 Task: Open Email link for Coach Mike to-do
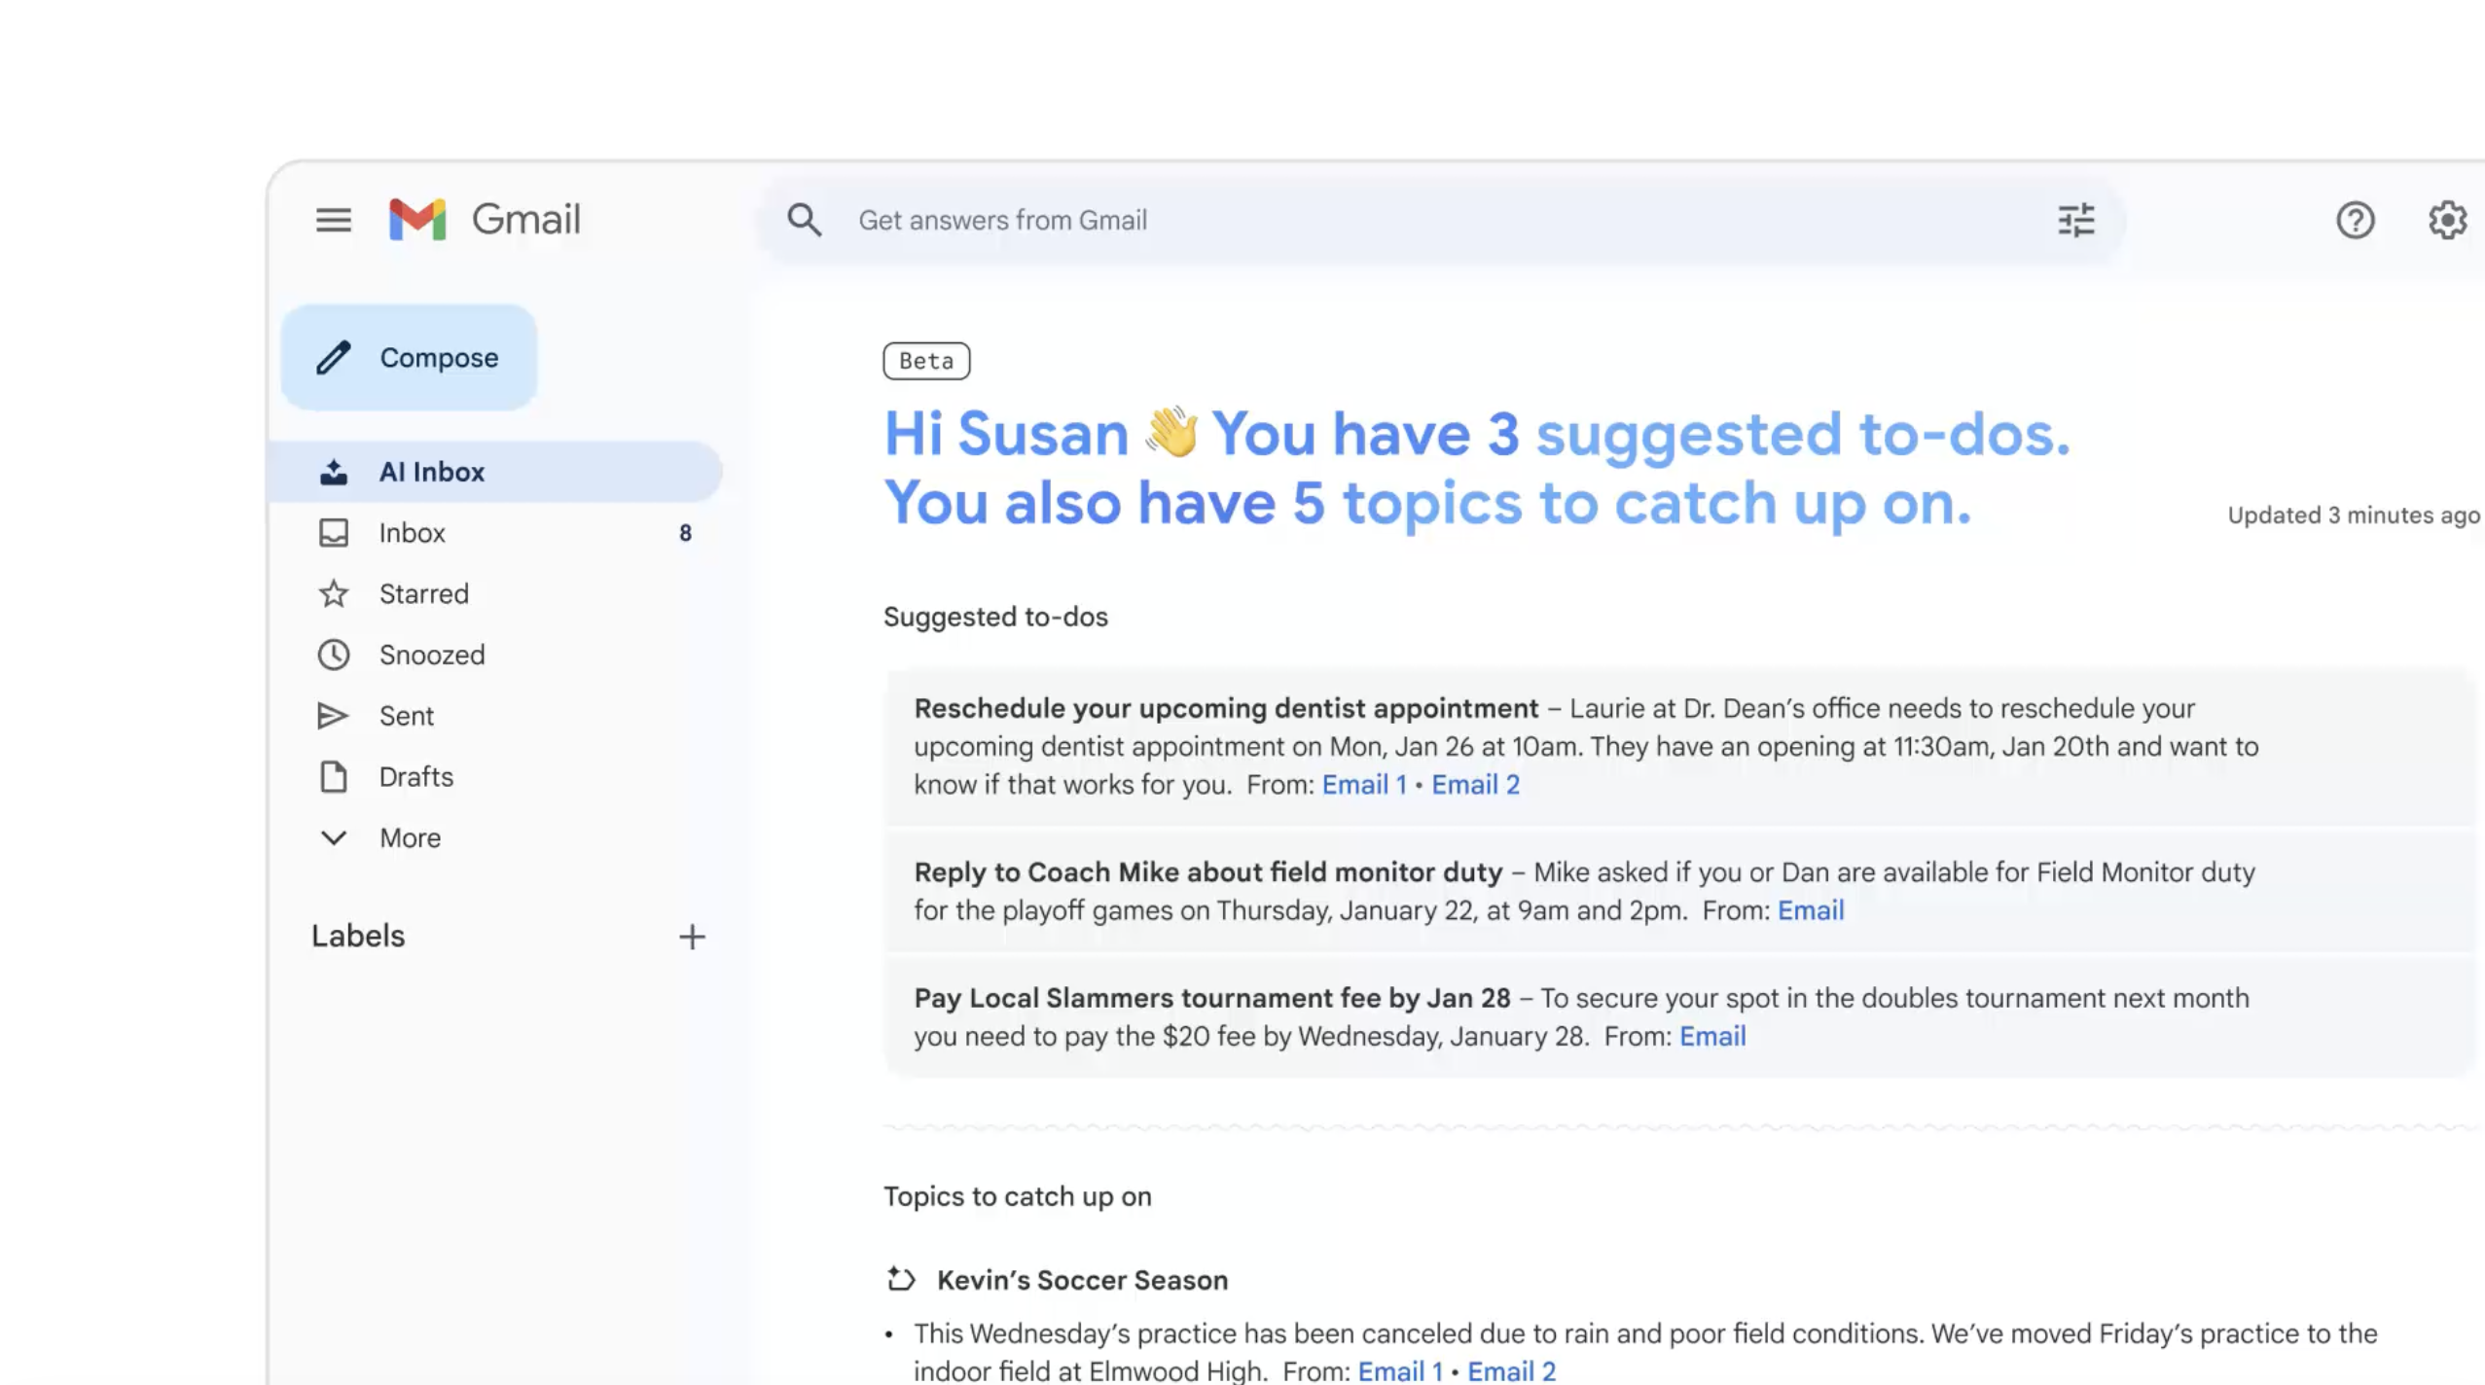[x=1810, y=910]
